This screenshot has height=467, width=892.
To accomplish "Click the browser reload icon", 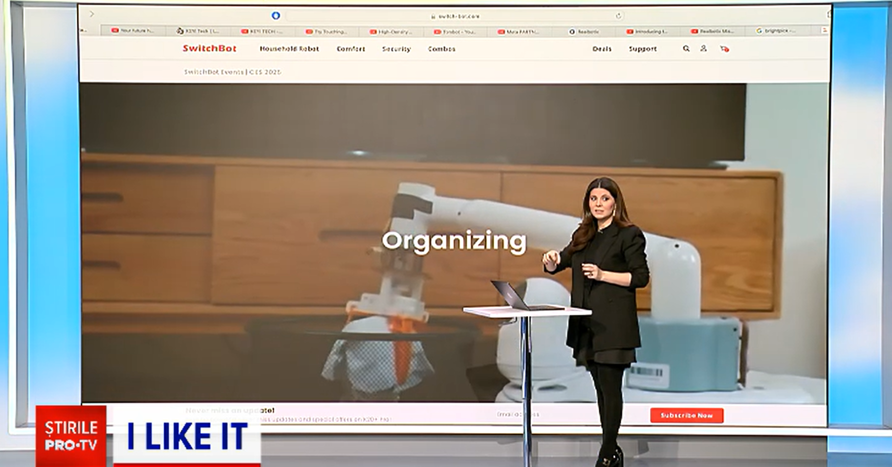I will pos(618,16).
